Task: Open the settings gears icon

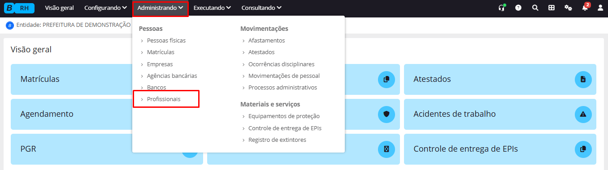Action: (568, 8)
